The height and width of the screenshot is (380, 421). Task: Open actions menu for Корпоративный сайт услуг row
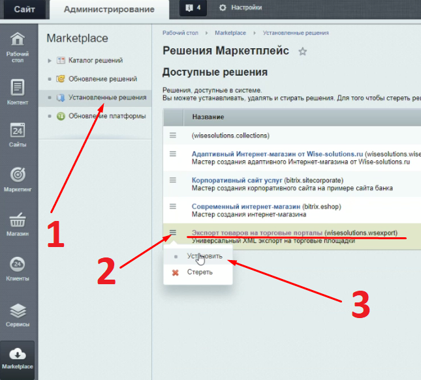(x=173, y=180)
